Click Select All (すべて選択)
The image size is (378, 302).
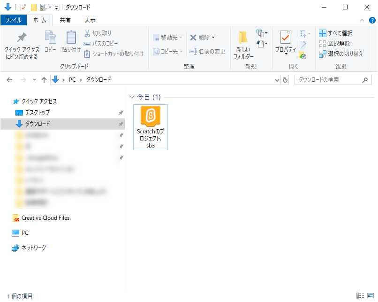tap(336, 33)
